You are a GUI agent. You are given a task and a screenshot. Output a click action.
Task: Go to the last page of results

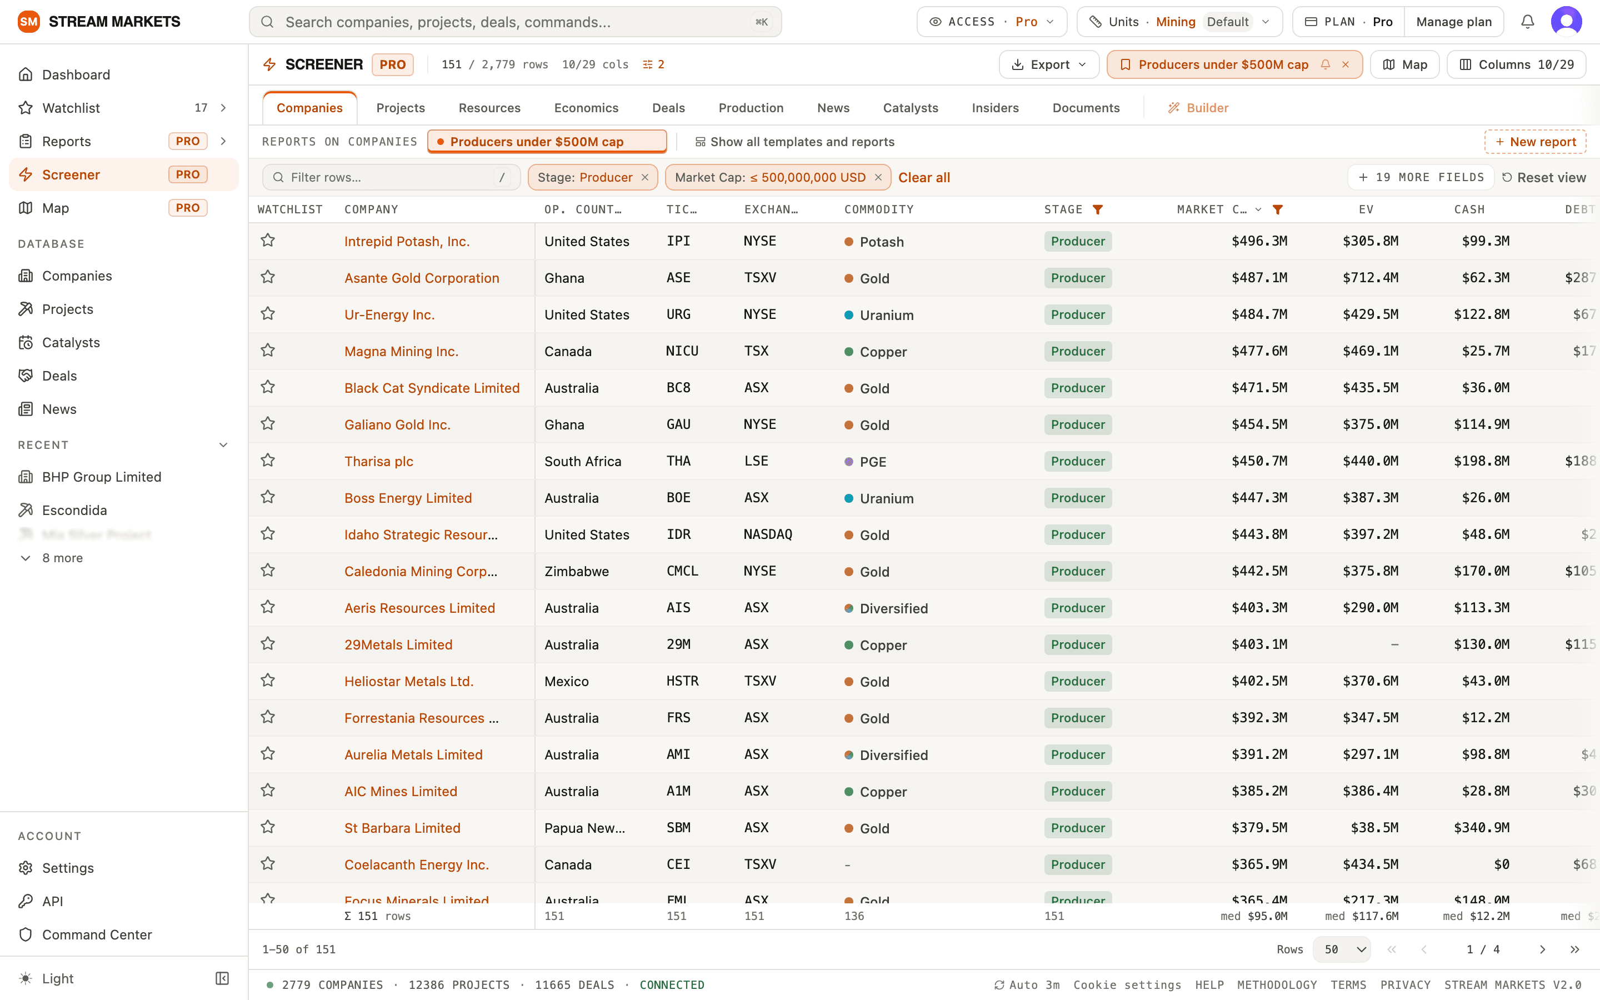tap(1575, 949)
